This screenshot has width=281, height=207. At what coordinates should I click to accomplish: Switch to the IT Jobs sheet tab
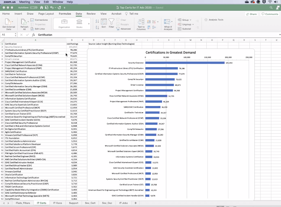coord(124,203)
